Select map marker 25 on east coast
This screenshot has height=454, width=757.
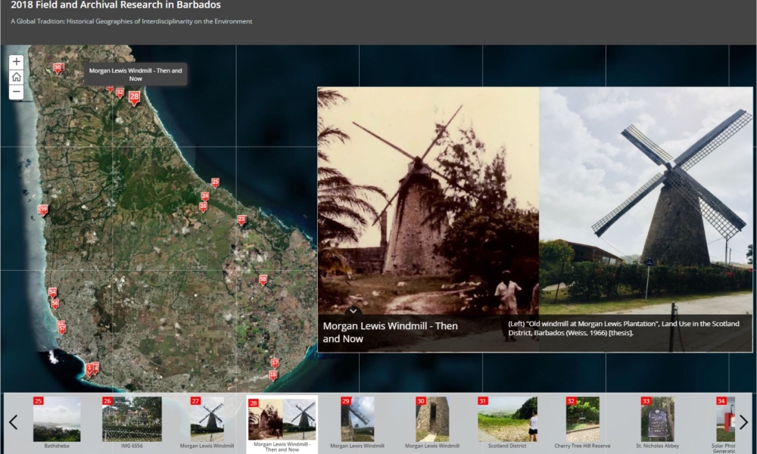coord(215,182)
